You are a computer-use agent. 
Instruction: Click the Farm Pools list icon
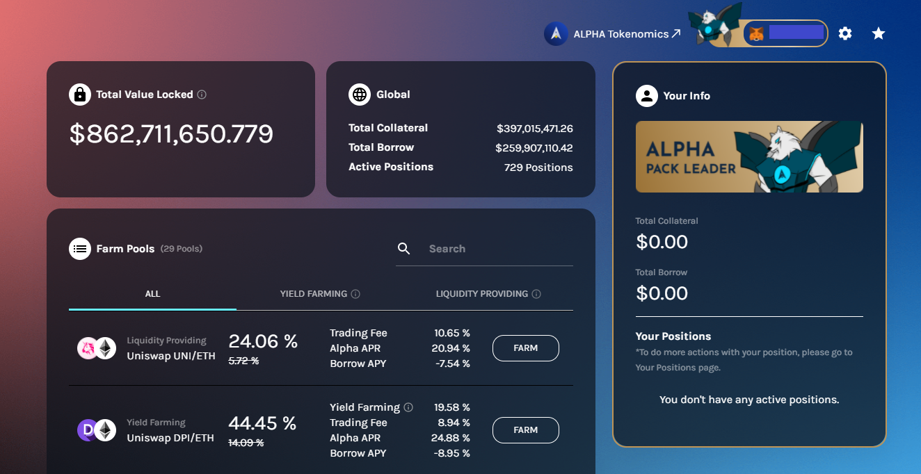tap(80, 248)
